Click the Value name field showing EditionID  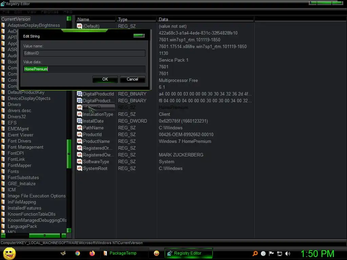pos(84,53)
